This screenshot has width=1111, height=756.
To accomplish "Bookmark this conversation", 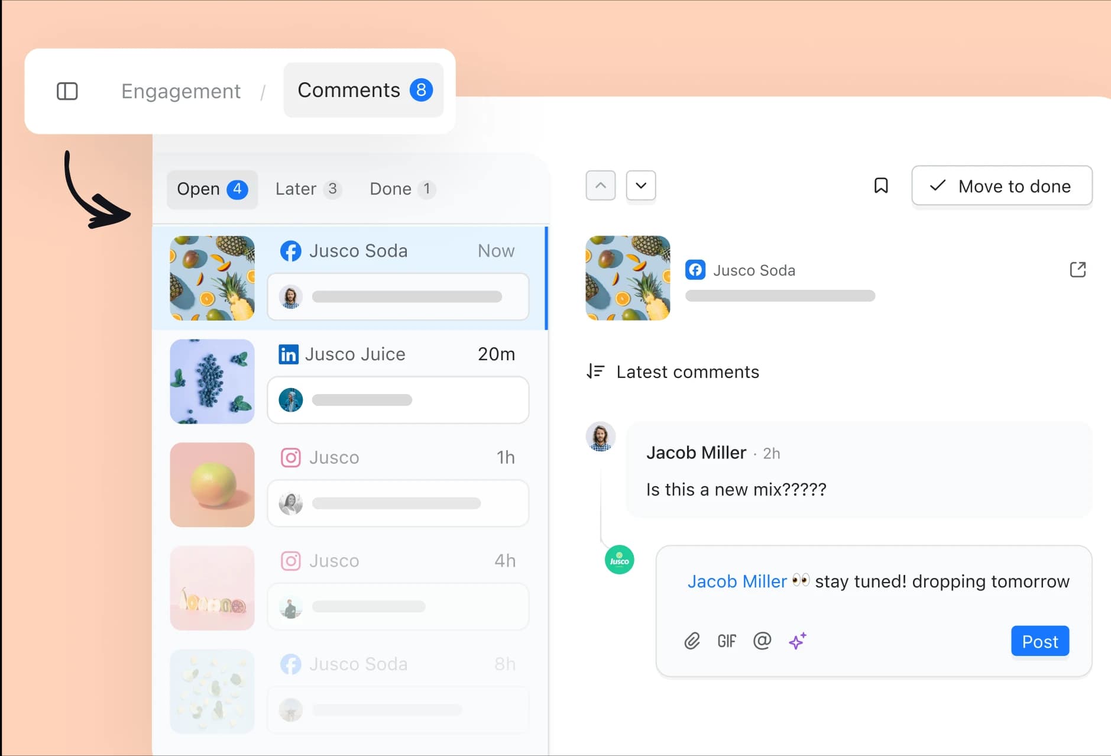I will coord(880,186).
